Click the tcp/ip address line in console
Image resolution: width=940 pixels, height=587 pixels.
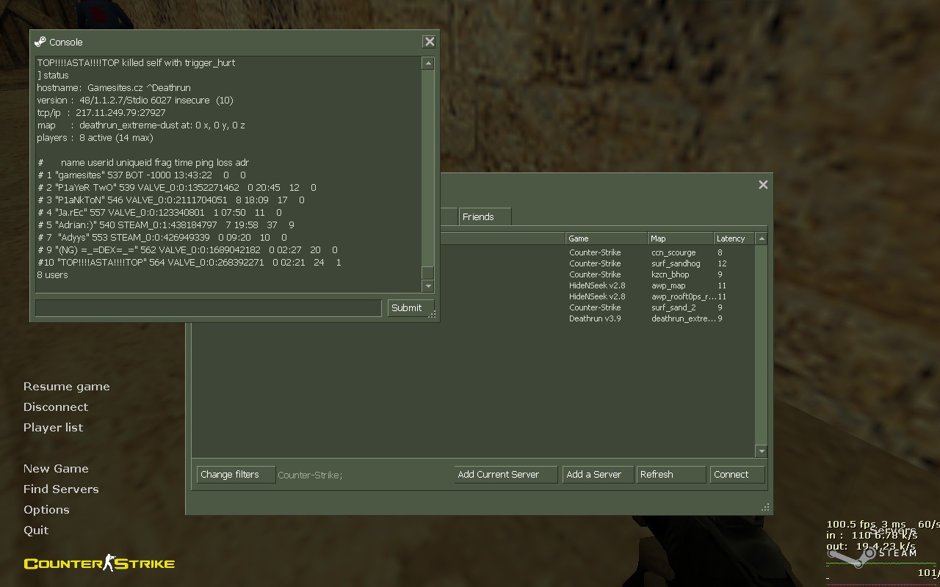point(101,113)
